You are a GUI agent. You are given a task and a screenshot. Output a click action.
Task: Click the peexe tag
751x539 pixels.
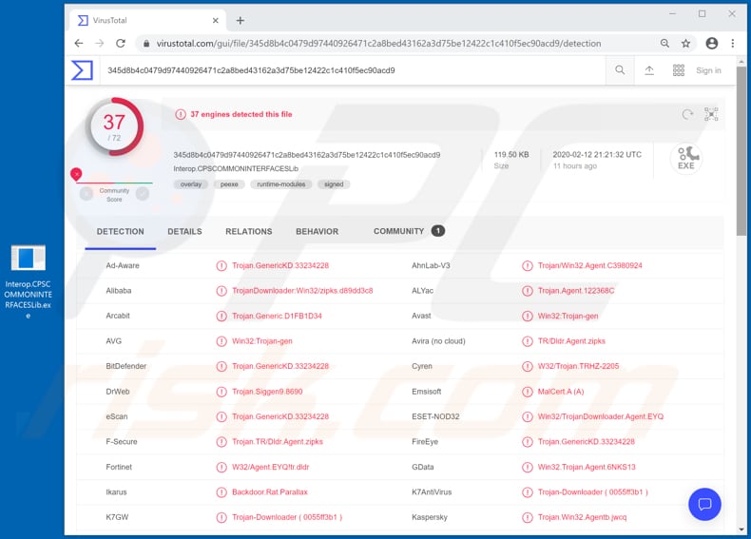point(229,184)
